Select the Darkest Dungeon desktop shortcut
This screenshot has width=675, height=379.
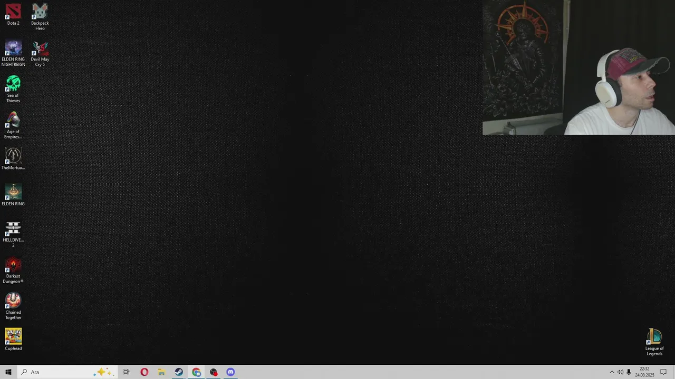(x=13, y=271)
